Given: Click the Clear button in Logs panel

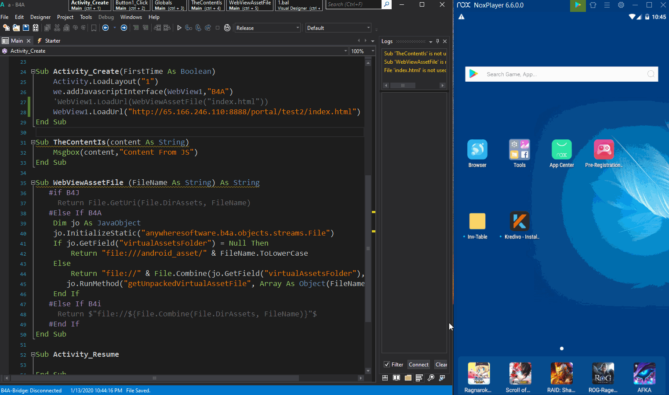Looking at the screenshot, I should [441, 364].
